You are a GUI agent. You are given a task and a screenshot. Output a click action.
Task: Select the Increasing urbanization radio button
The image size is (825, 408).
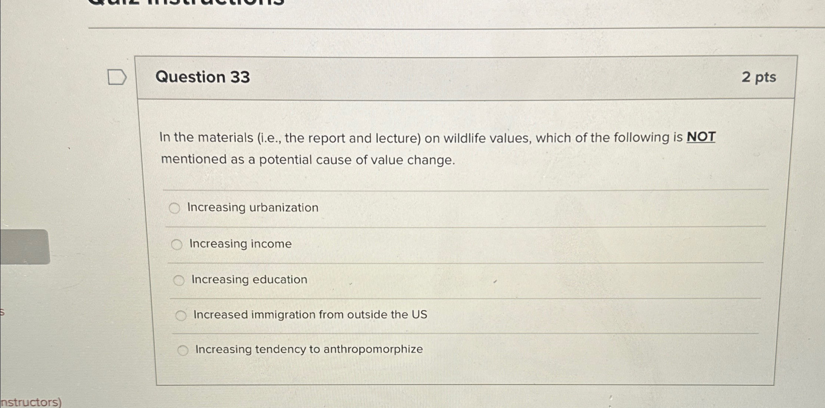[x=175, y=208]
